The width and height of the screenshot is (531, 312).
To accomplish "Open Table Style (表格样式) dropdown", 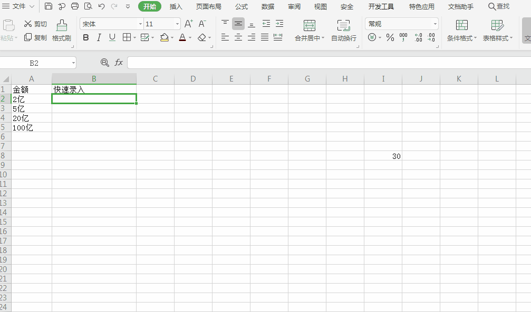I will [x=497, y=31].
